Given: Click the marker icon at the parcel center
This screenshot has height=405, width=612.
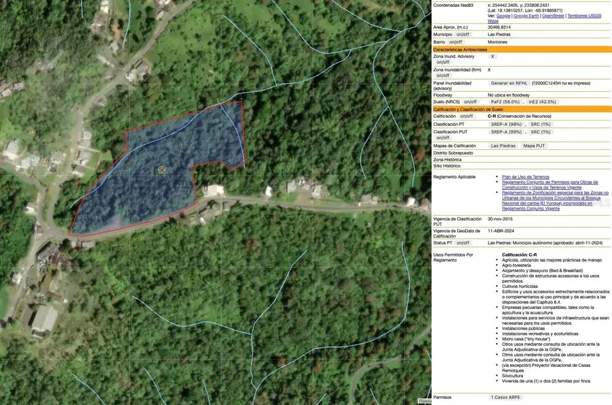Looking at the screenshot, I should point(161,169).
